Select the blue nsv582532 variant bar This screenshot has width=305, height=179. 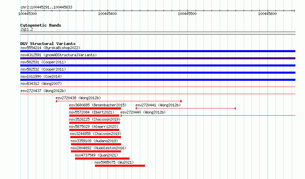coord(158,73)
